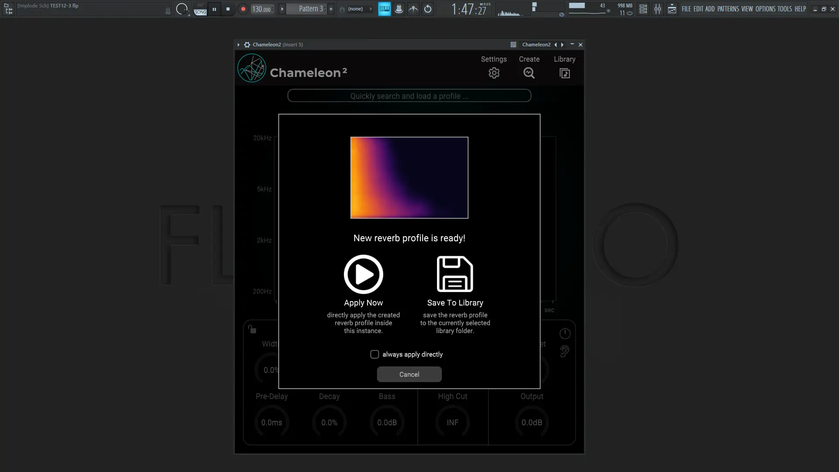This screenshot has width=839, height=472.
Task: Enable always apply directly checkbox
Action: pos(374,354)
